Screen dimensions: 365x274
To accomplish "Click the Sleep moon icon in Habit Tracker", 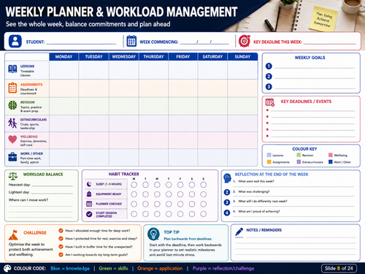I will point(89,184).
